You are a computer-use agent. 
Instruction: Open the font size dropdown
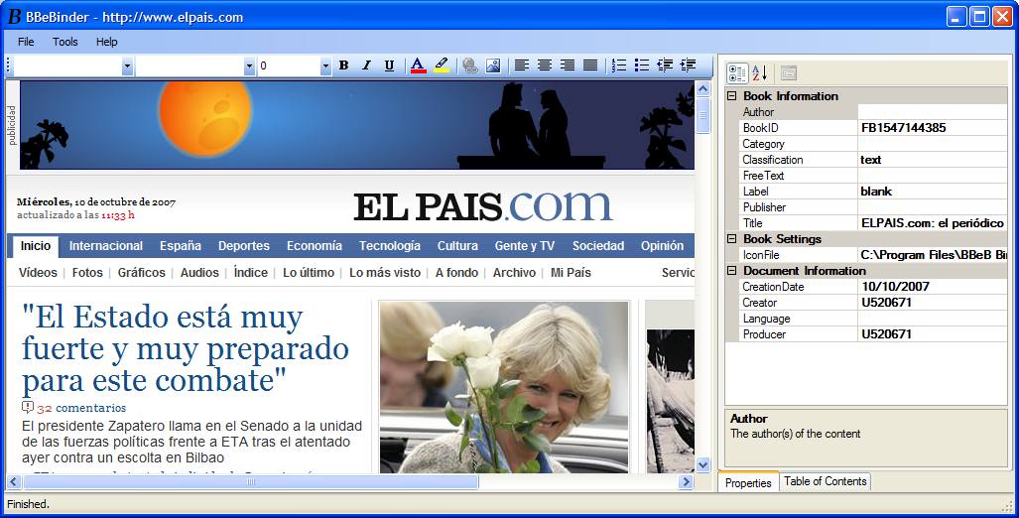click(x=325, y=65)
